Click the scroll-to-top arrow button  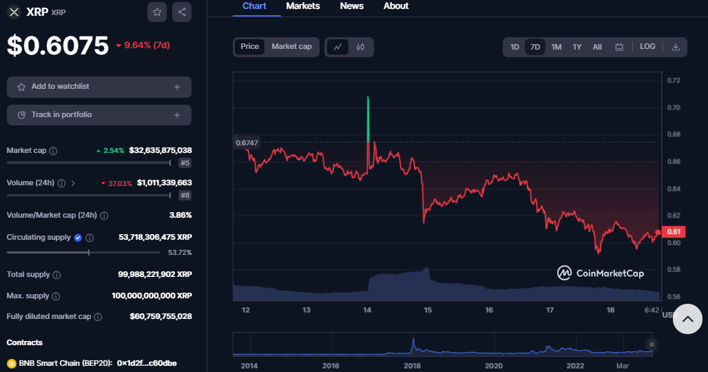687,319
